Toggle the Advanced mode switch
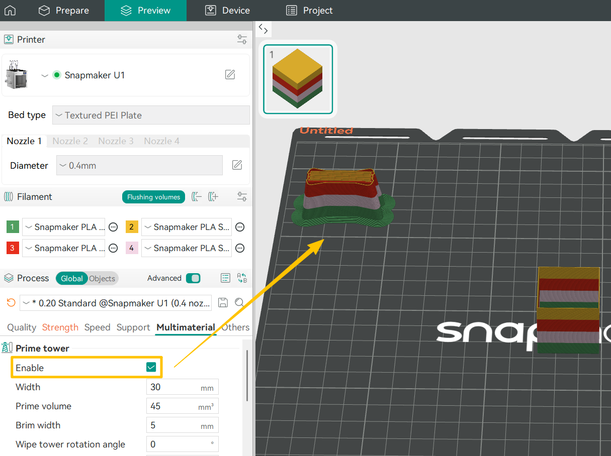Image resolution: width=611 pixels, height=456 pixels. (x=193, y=278)
